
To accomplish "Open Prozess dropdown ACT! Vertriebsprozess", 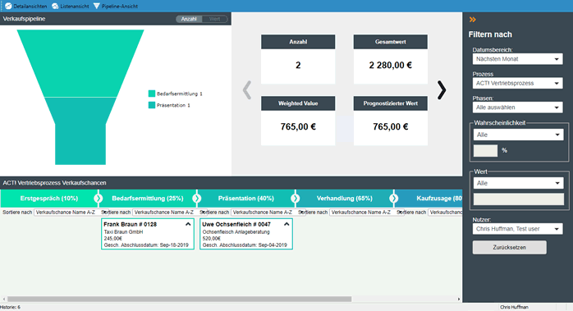I will point(517,84).
